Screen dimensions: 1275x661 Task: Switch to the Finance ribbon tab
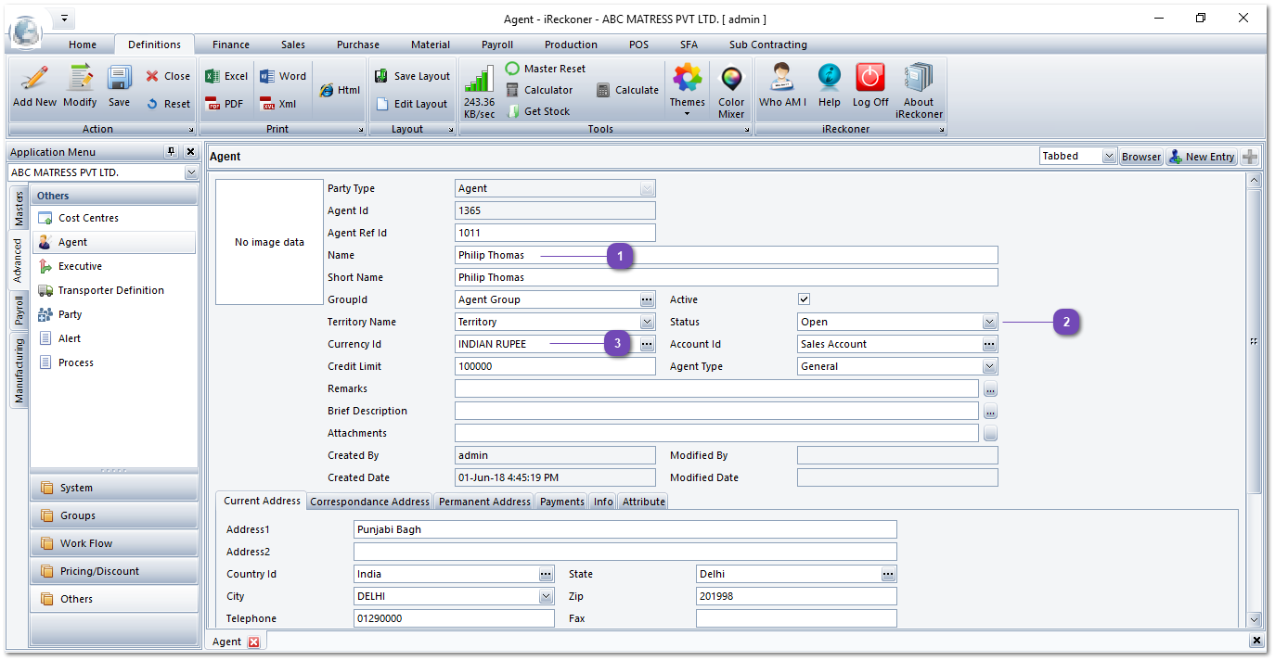click(x=230, y=44)
